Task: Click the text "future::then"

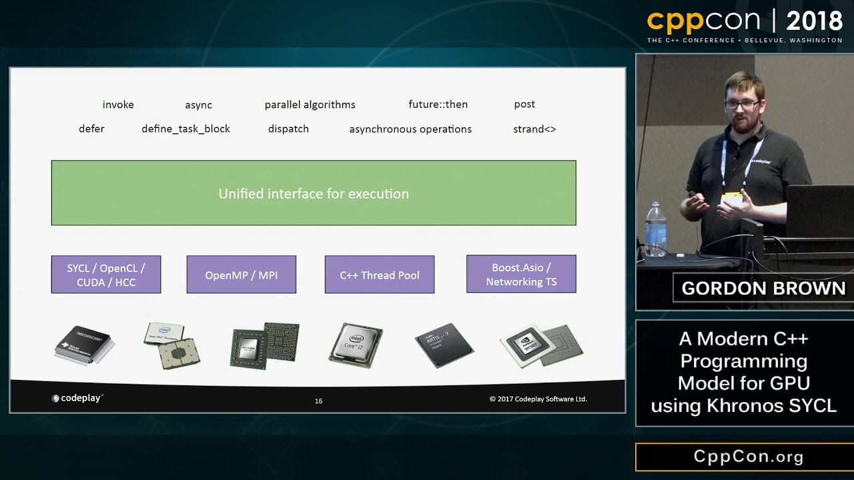Action: pyautogui.click(x=438, y=104)
